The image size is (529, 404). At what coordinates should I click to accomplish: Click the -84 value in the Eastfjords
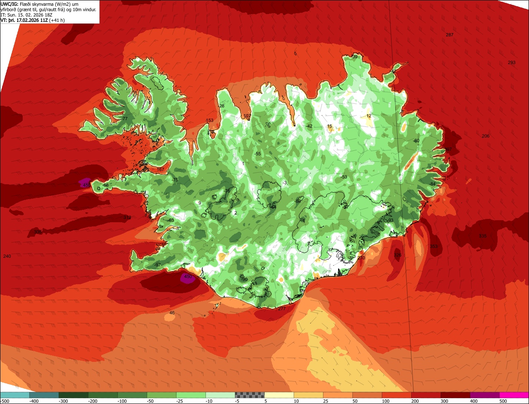coord(432,184)
